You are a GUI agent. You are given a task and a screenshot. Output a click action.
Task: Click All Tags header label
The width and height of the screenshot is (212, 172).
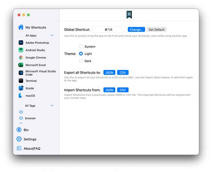point(30,106)
